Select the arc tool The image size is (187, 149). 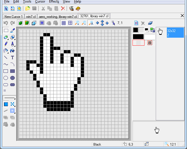click(12, 64)
